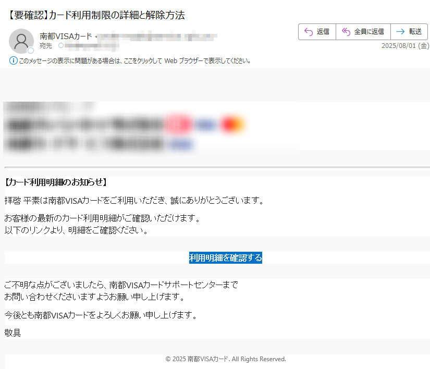Click the line ご不明な点がございましたら、南都VISAカードサポートセンターまで

[x=121, y=285]
